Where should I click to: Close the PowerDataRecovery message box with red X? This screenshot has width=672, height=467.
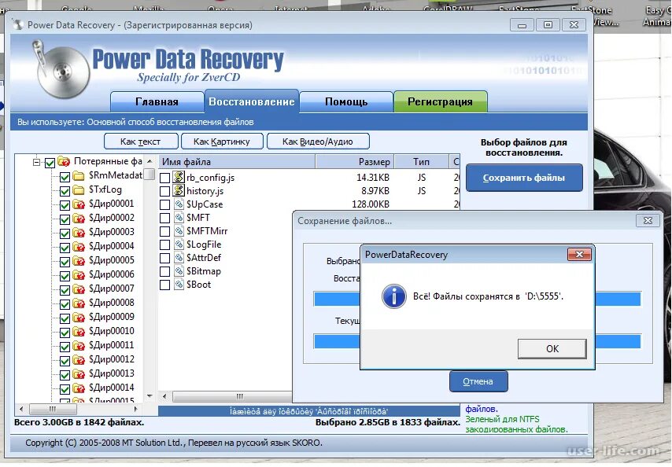[x=579, y=254]
